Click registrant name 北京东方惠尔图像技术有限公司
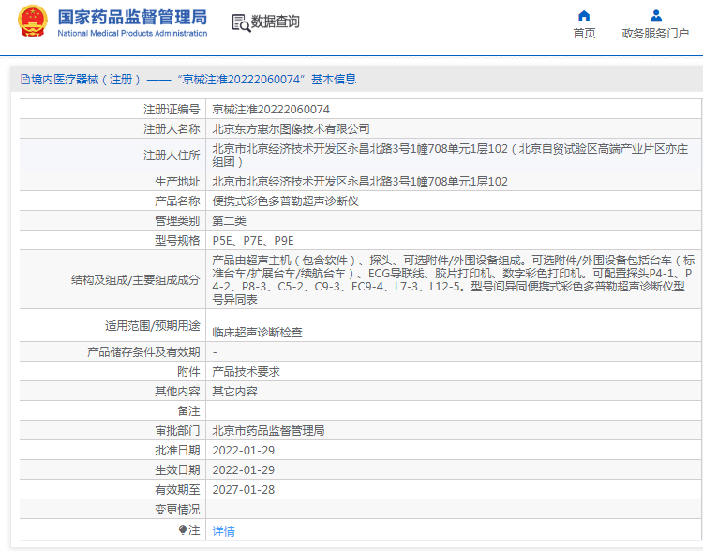Screen dimensions: 703x551 tap(291, 128)
